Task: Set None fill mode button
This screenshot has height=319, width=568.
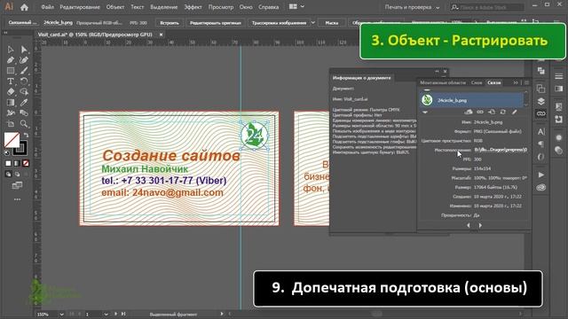Action: pyautogui.click(x=26, y=163)
